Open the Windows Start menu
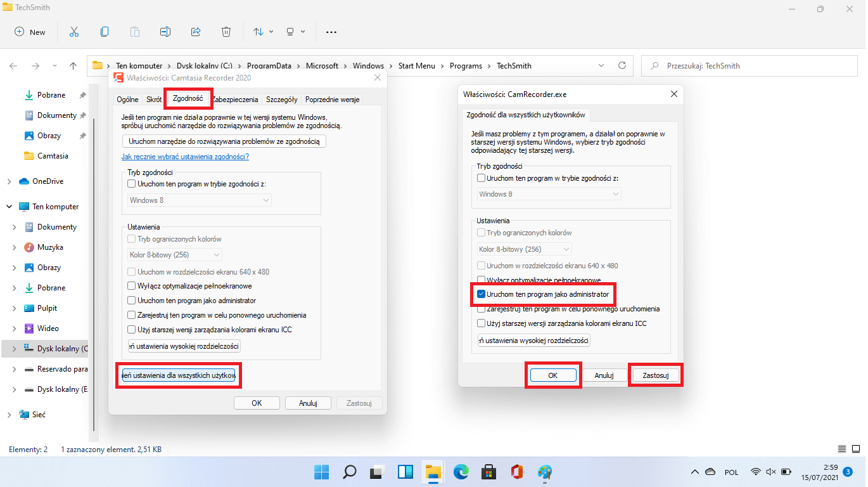 coord(321,472)
